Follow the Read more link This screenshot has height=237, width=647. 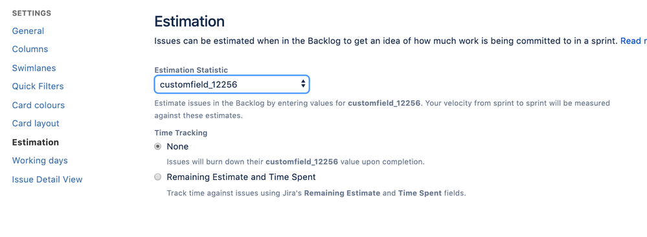(x=633, y=41)
